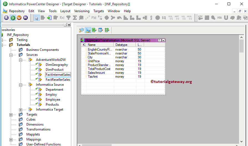Select the DimGeography source in tree
The width and height of the screenshot is (248, 146).
(57, 65)
